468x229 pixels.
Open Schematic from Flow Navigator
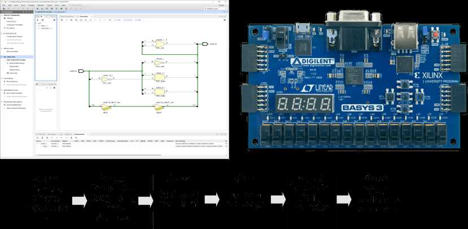point(14,73)
